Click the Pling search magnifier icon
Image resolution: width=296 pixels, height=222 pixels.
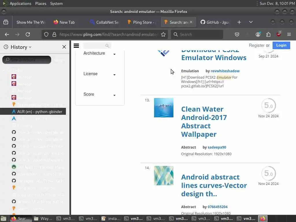(107, 46)
